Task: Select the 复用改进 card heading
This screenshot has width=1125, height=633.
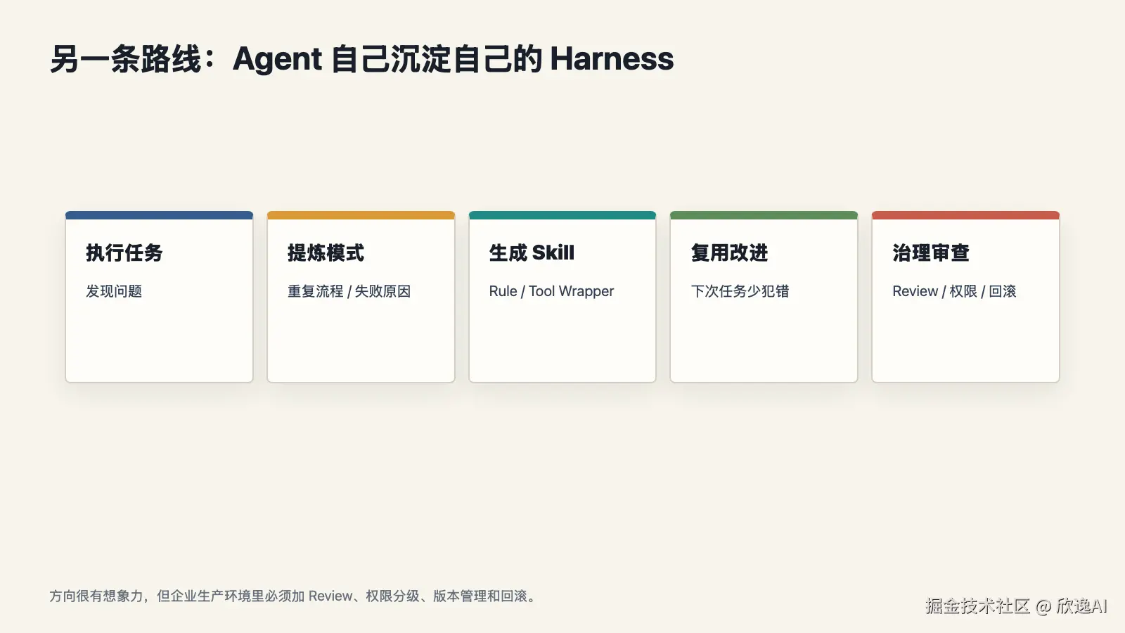Action: point(729,253)
